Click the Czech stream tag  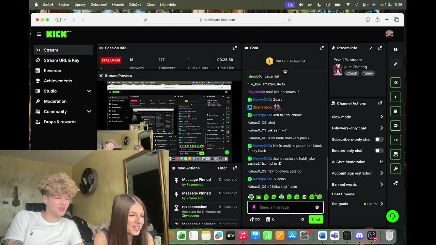[x=352, y=73]
